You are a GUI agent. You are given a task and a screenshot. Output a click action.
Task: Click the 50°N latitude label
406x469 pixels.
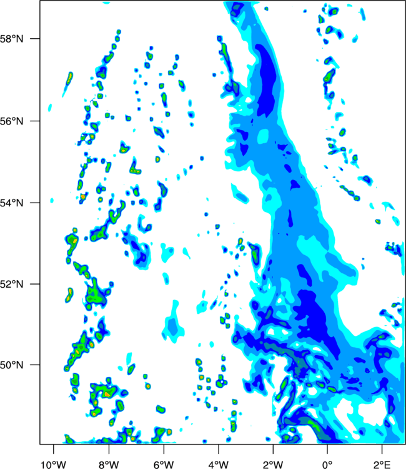click(11, 365)
